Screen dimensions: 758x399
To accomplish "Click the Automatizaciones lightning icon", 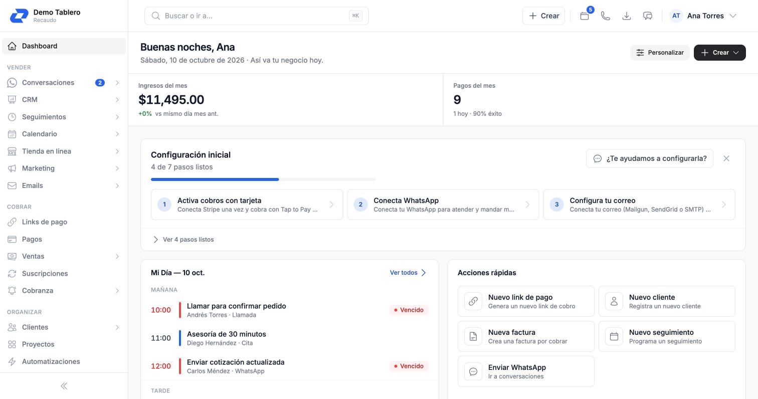I will (12, 361).
